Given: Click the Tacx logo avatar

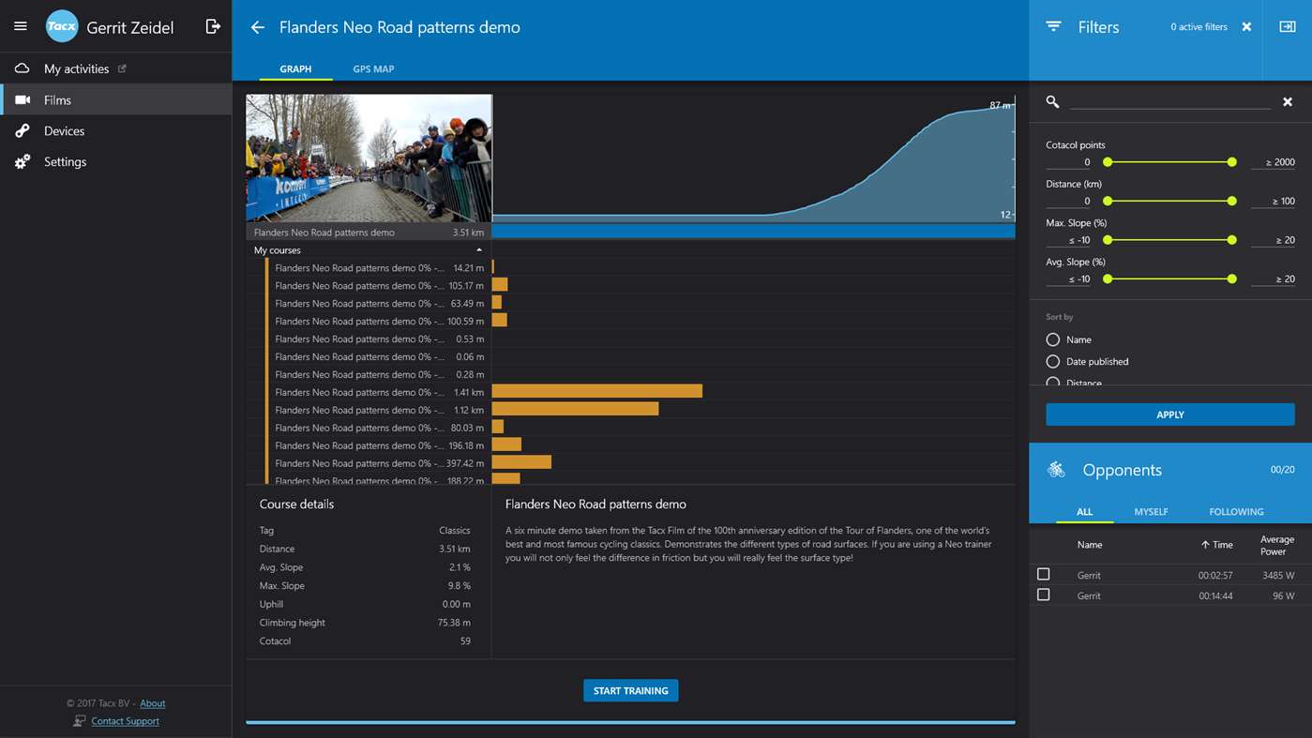Looking at the screenshot, I should [62, 26].
